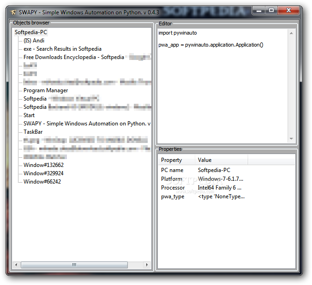The width and height of the screenshot is (312, 285).
Task: Select exe - Search Results in Softpedia
Action: [x=62, y=49]
